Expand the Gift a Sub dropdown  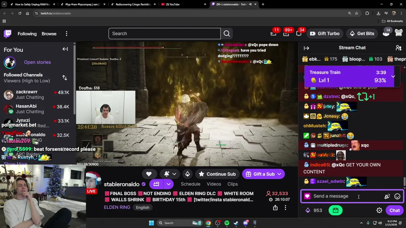click(x=279, y=174)
